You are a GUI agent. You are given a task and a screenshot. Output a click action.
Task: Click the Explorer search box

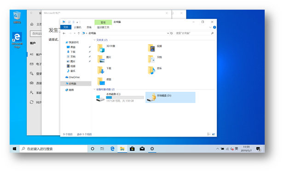coord(195,33)
